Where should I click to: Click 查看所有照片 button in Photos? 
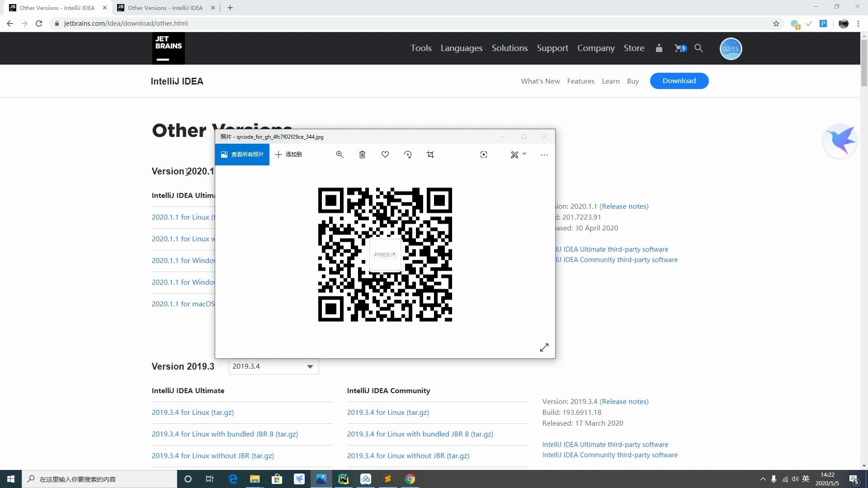coord(242,155)
